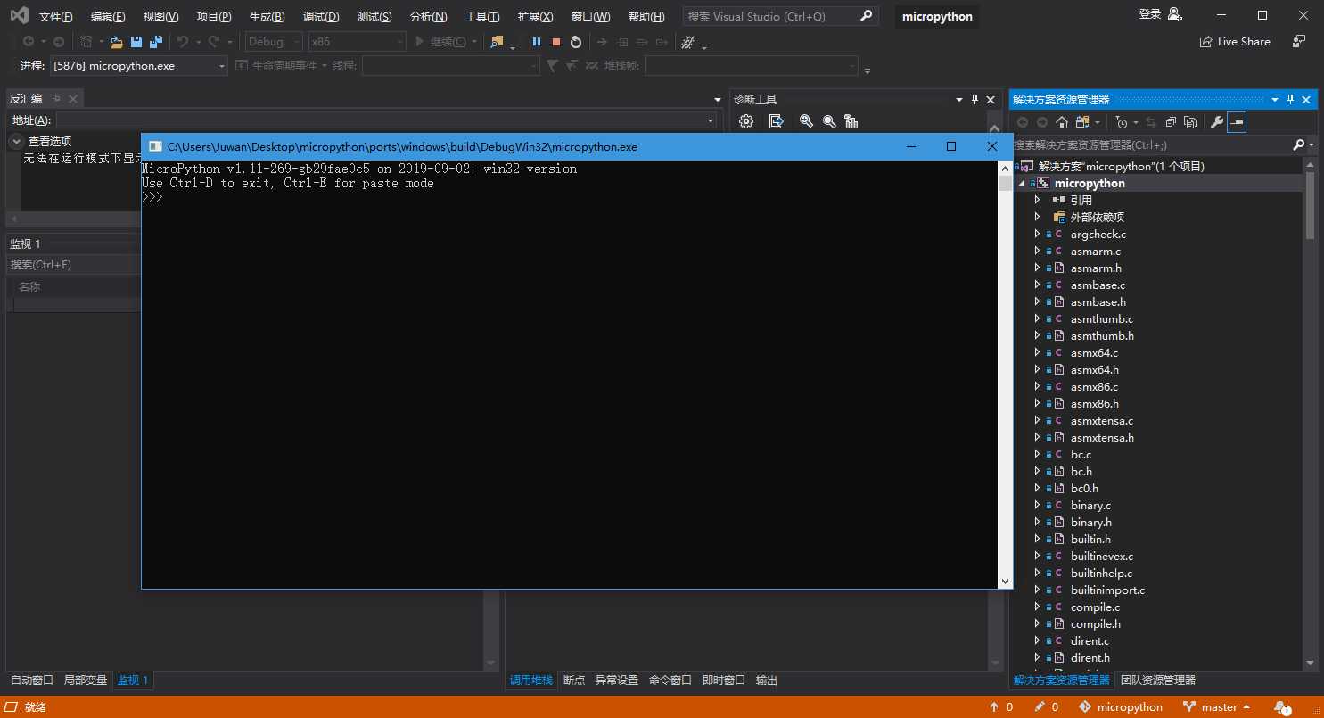Open the feedback icon near Live Share

tap(1300, 42)
